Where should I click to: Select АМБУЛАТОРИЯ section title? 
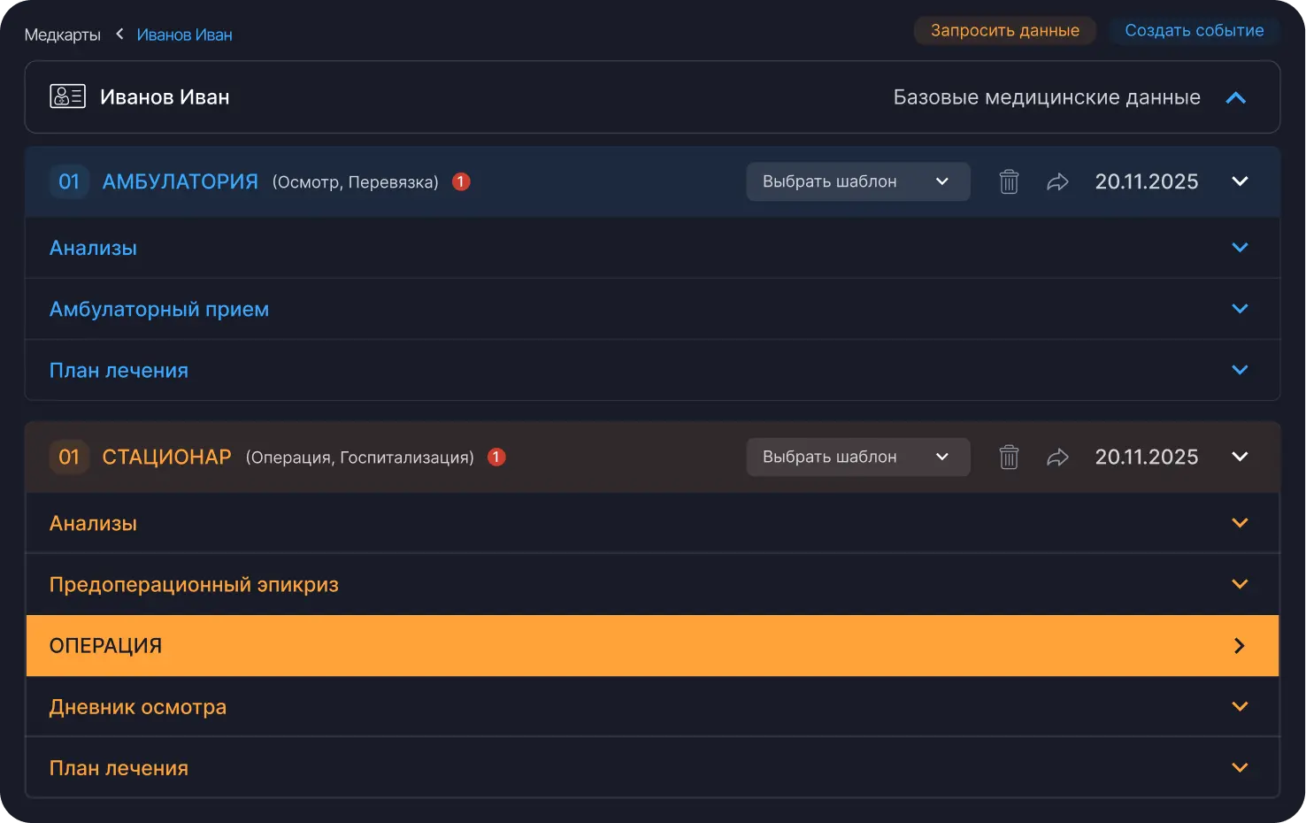pyautogui.click(x=181, y=181)
